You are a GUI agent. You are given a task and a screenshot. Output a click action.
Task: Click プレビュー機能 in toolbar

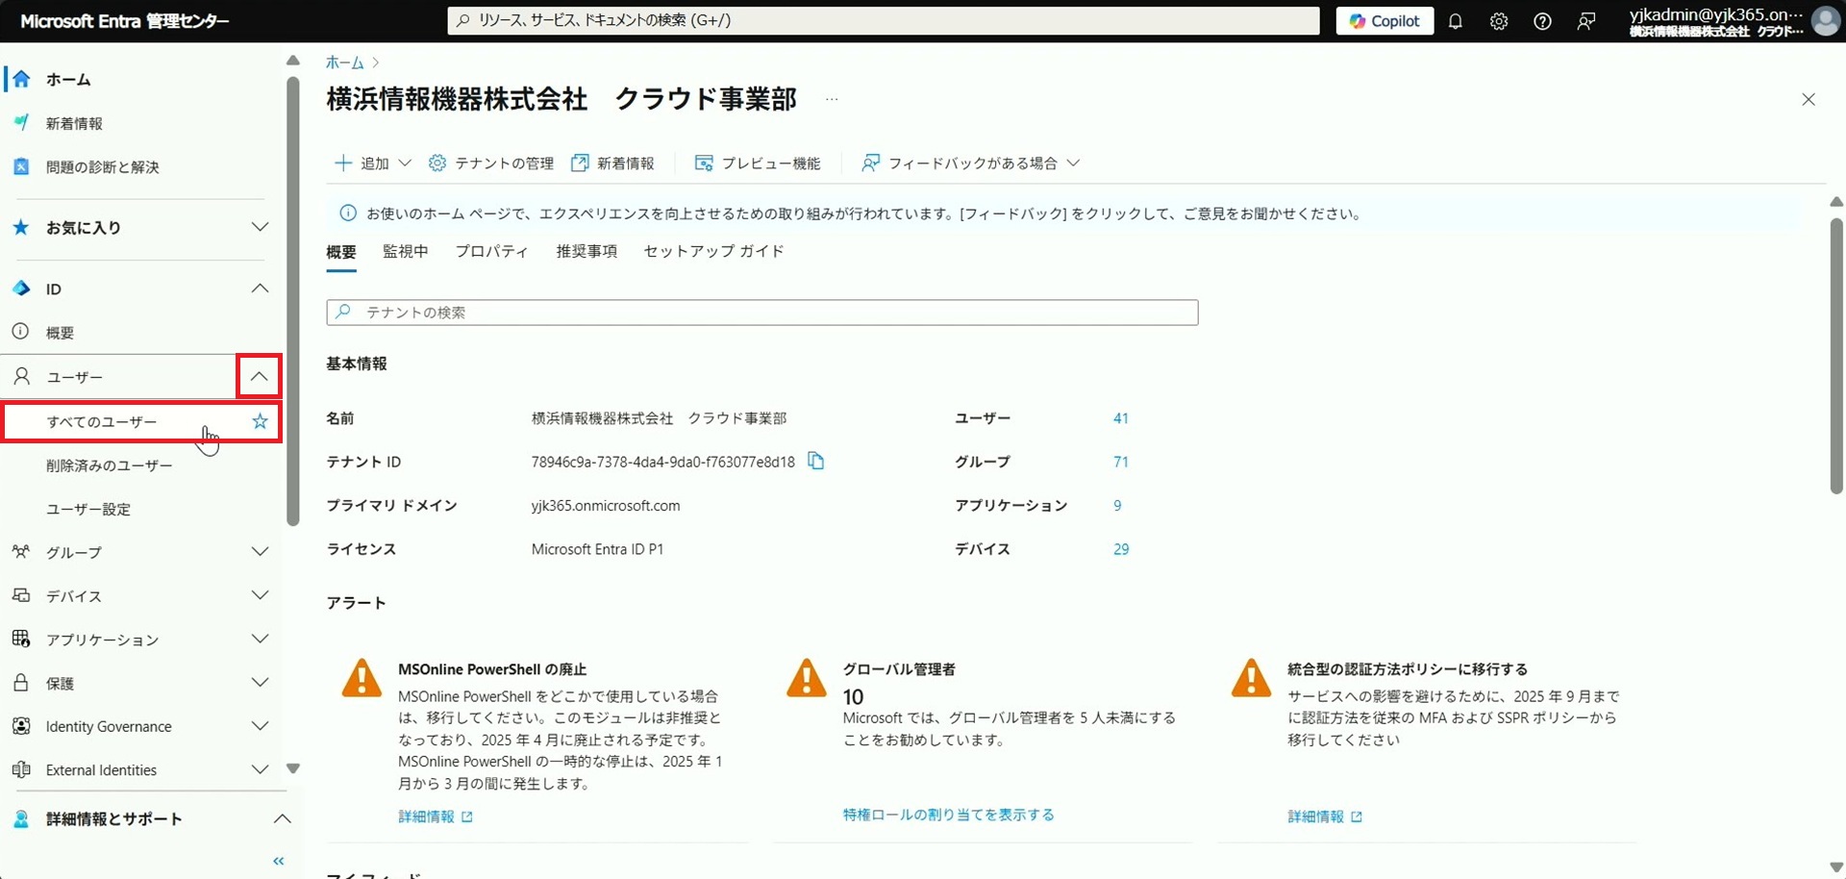(758, 163)
